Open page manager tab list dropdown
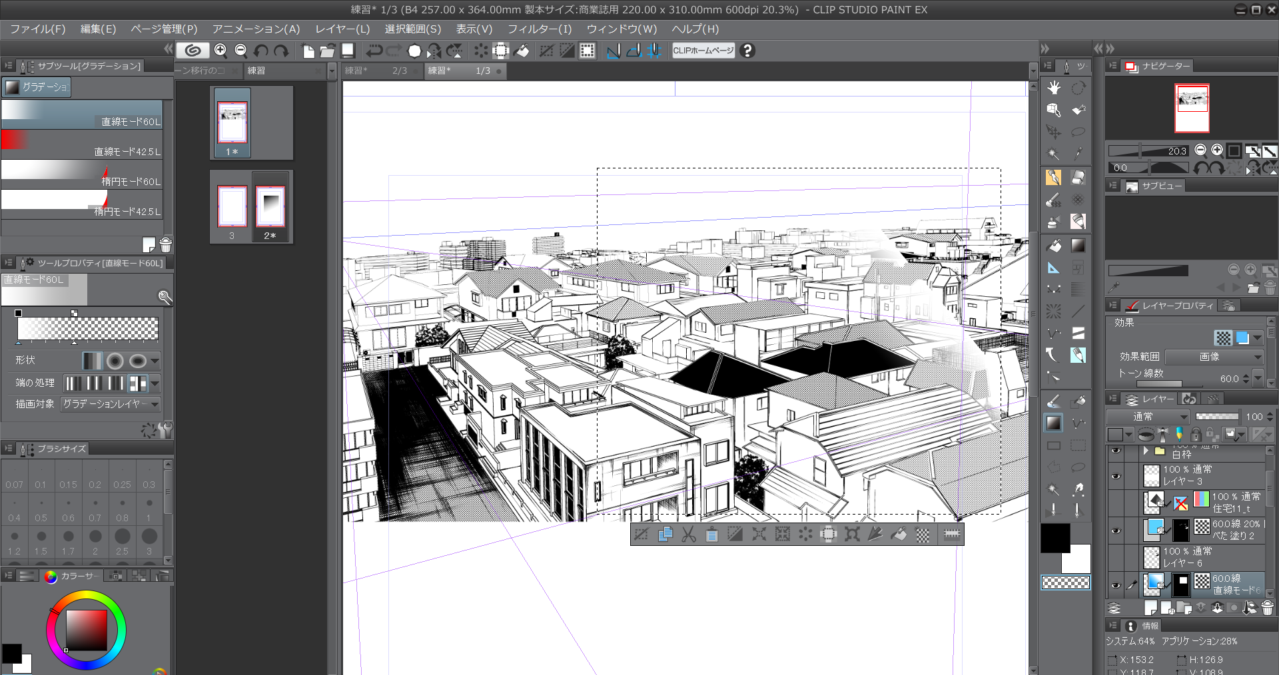 (332, 71)
